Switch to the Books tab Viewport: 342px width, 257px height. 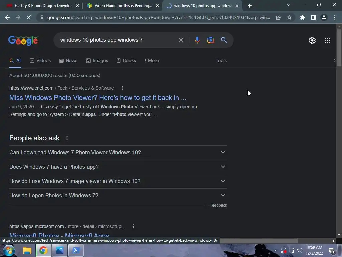click(x=126, y=61)
